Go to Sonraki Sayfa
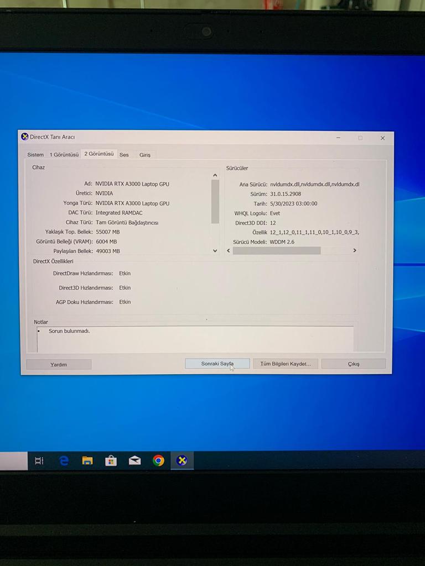Image resolution: width=425 pixels, height=566 pixels. [217, 364]
